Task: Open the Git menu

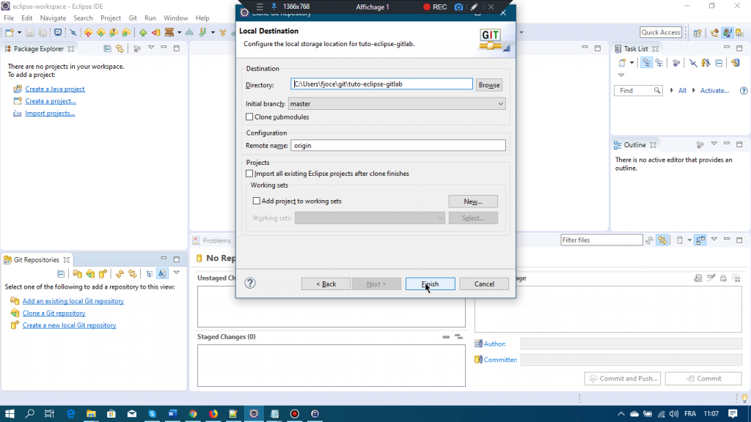Action: [133, 18]
